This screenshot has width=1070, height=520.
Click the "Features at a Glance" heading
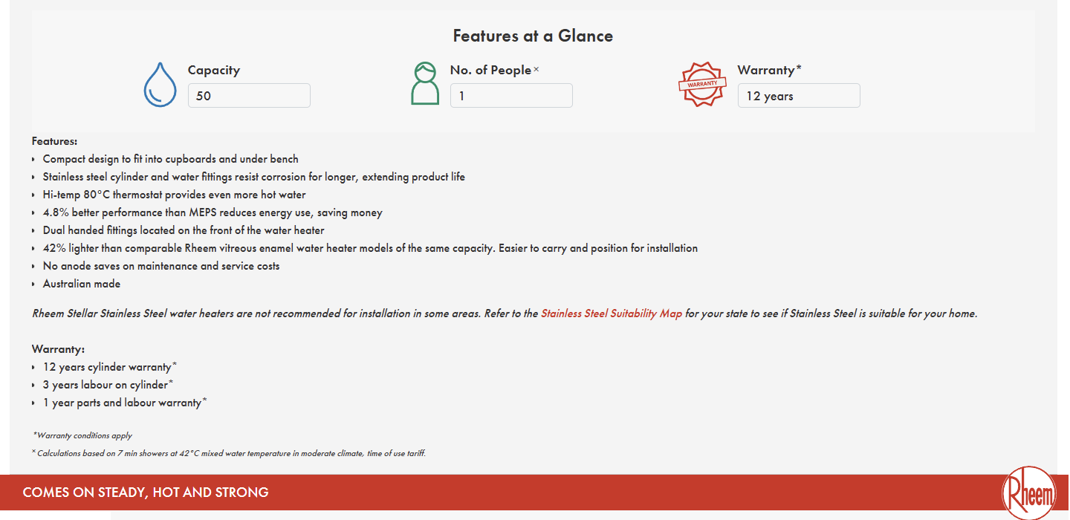(x=533, y=36)
